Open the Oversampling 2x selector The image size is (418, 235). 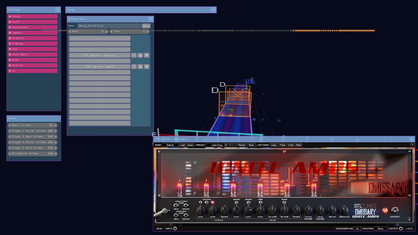coord(358,228)
